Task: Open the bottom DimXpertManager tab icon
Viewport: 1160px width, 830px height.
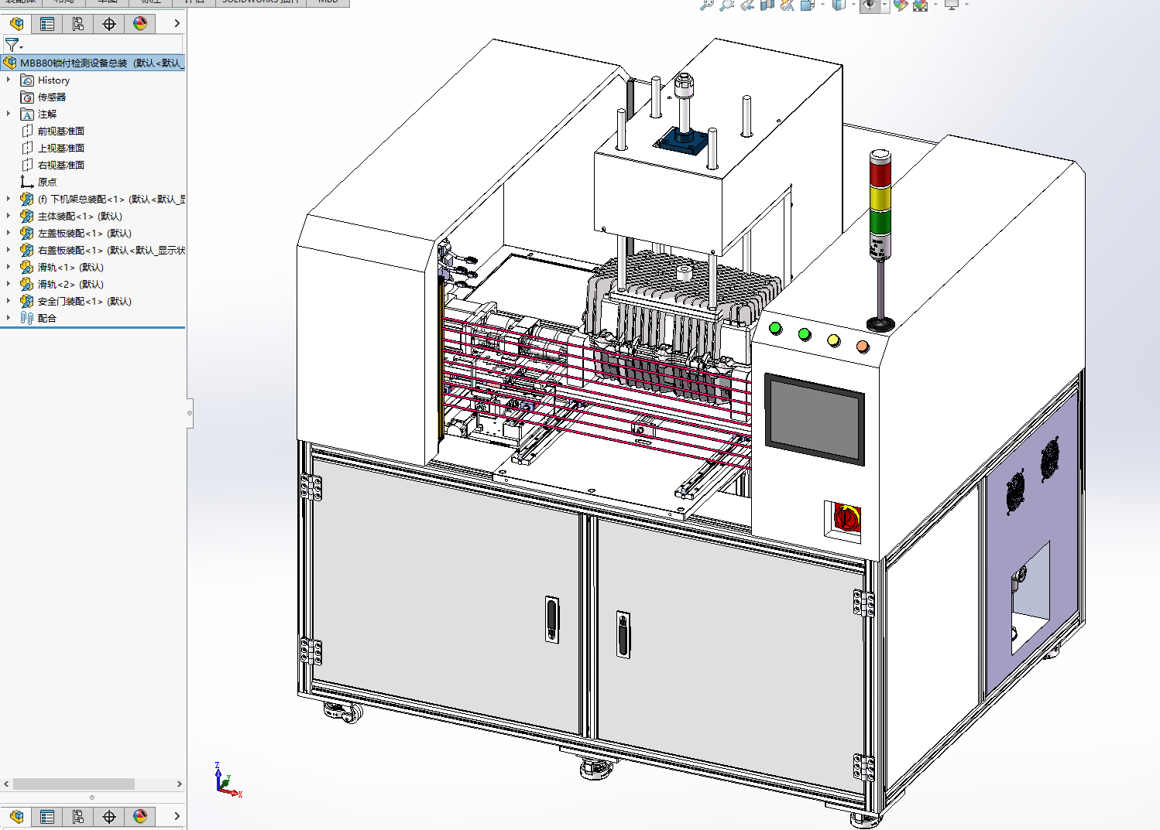Action: coord(109,817)
